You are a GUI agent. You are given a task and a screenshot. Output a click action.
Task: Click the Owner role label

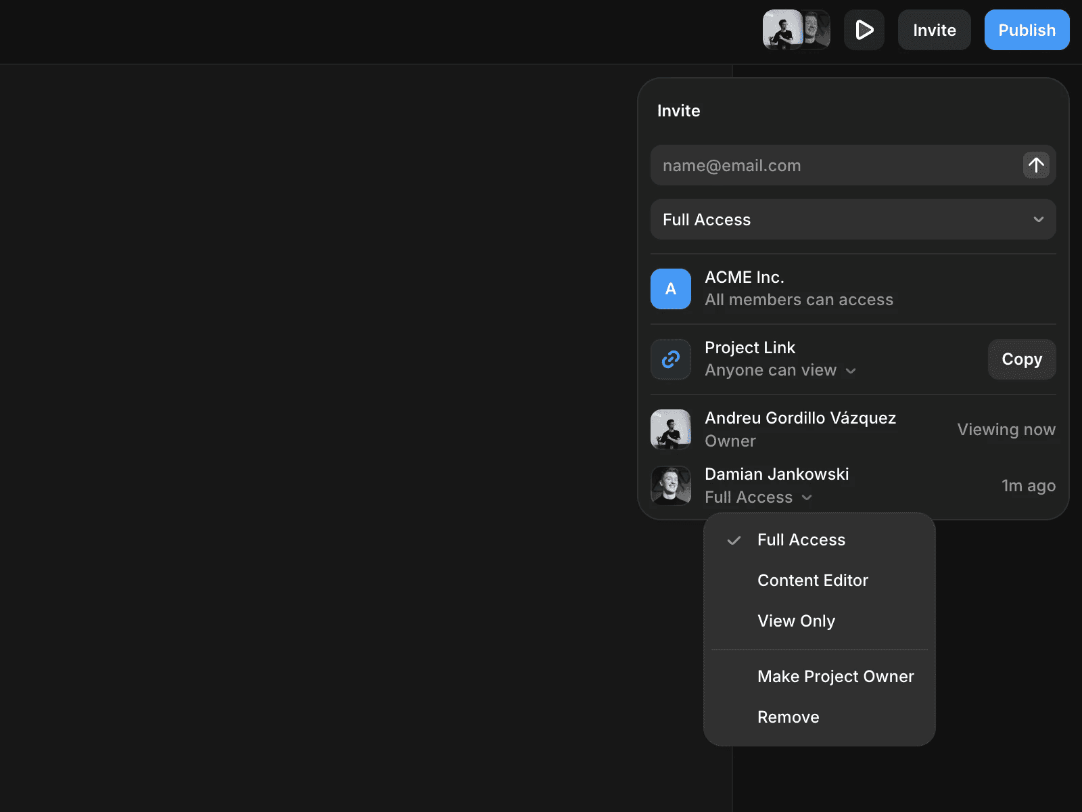tap(730, 441)
